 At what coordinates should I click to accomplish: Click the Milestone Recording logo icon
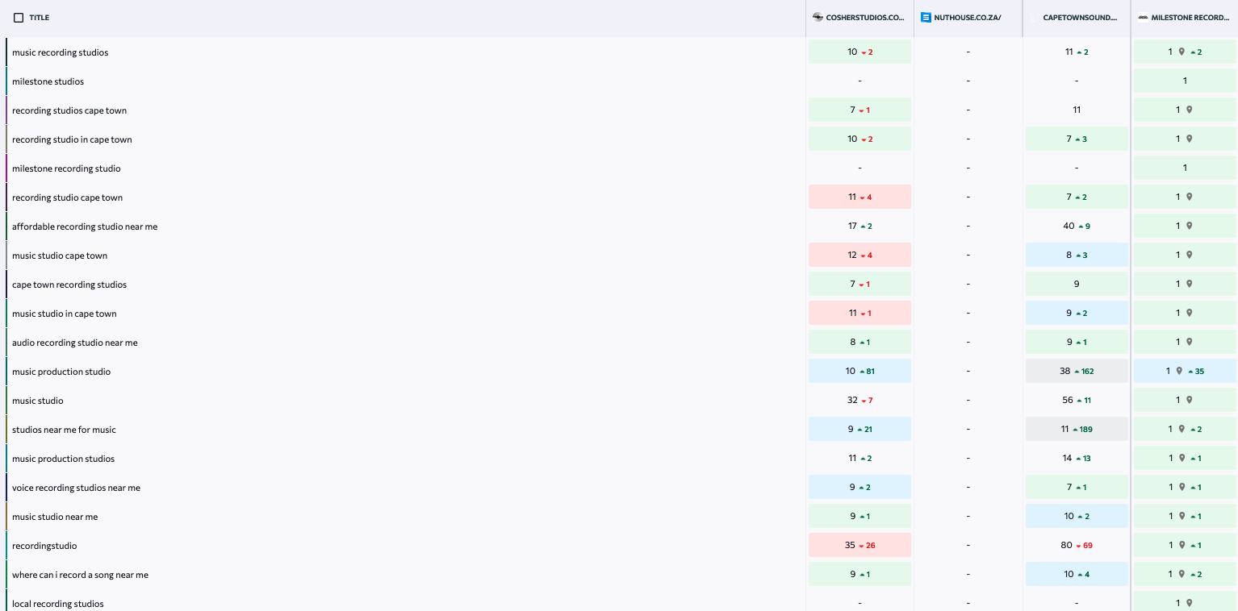[x=1143, y=17]
